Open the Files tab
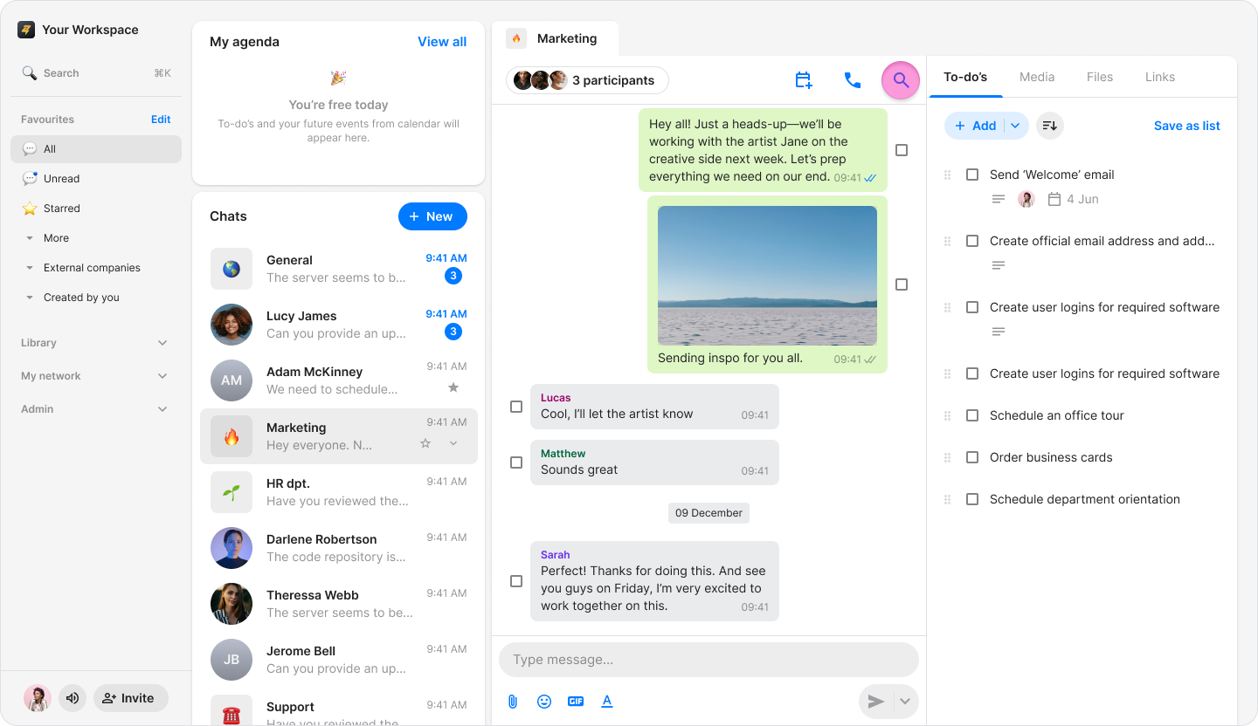 click(x=1099, y=77)
